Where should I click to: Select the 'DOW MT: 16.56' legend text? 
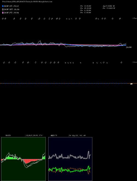pyautogui.click(x=12, y=10)
